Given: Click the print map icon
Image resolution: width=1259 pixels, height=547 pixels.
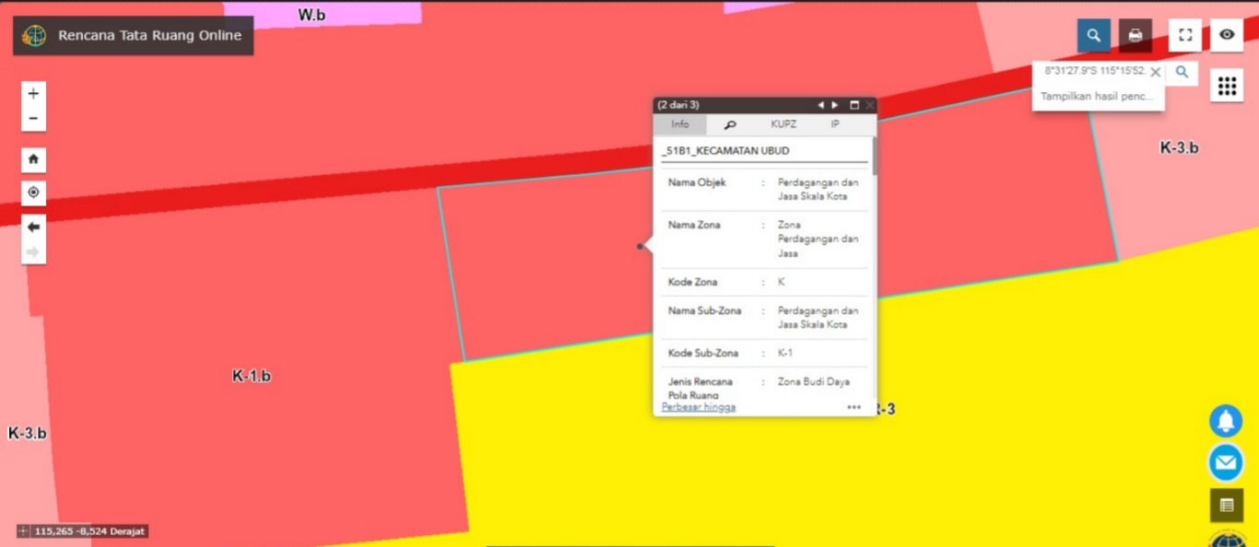Looking at the screenshot, I should (1135, 35).
